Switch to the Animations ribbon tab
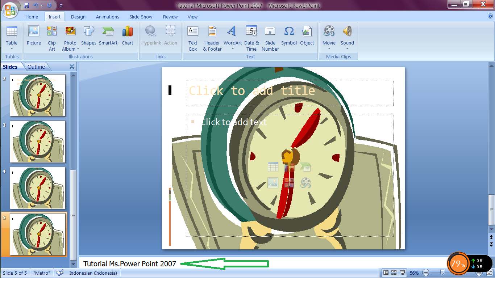Image resolution: width=495 pixels, height=283 pixels. pos(107,17)
